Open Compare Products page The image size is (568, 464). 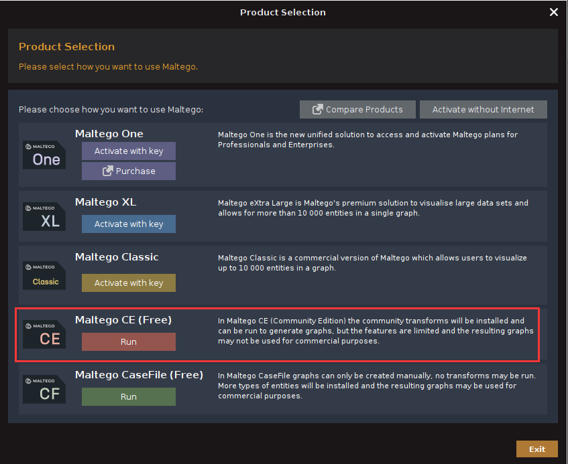tap(357, 110)
